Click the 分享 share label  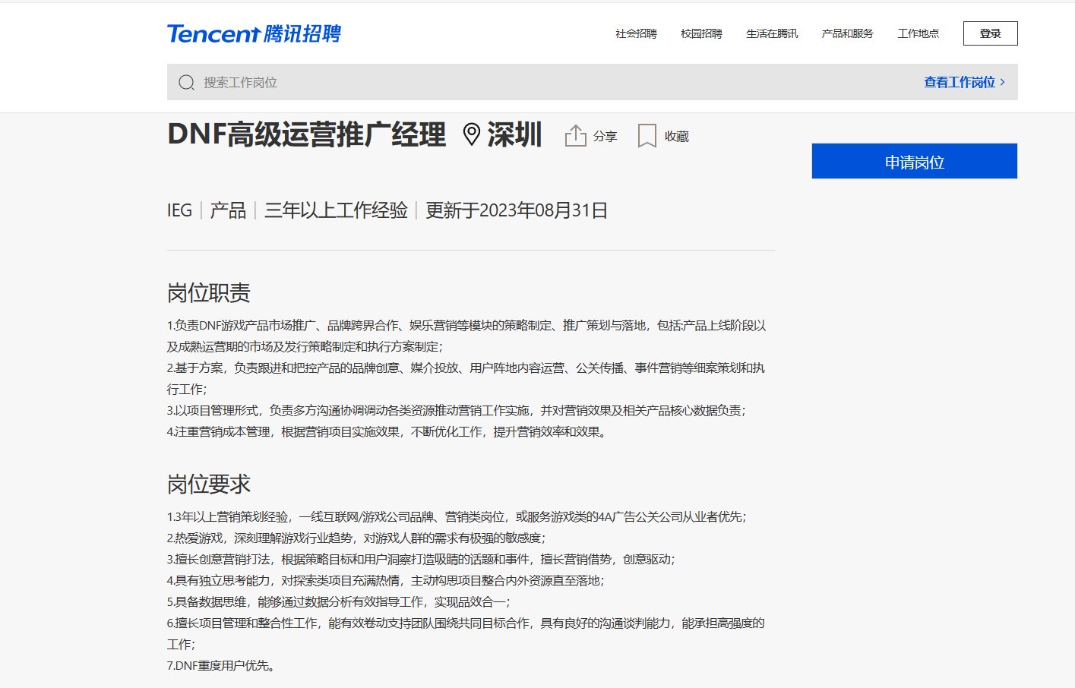click(x=605, y=136)
